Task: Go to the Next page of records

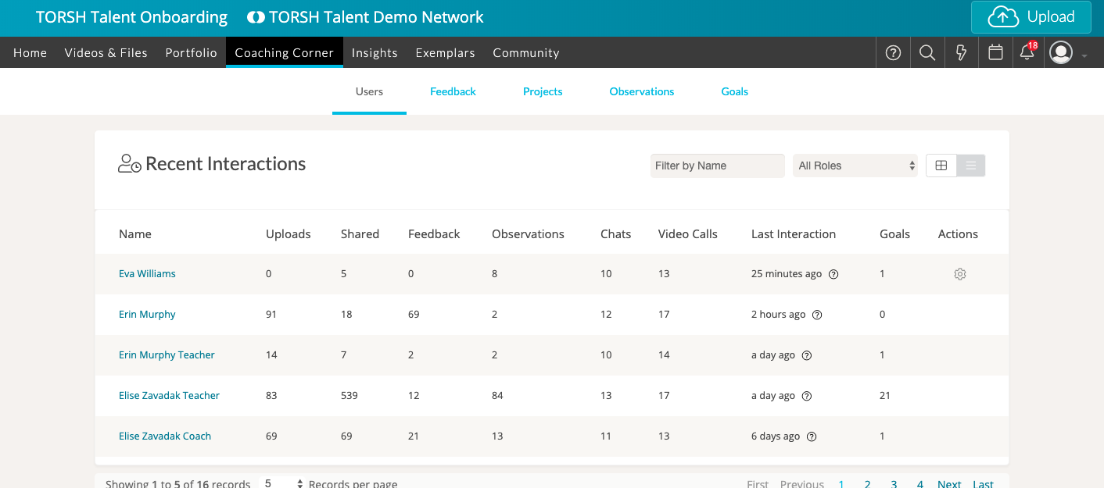Action: tap(949, 483)
